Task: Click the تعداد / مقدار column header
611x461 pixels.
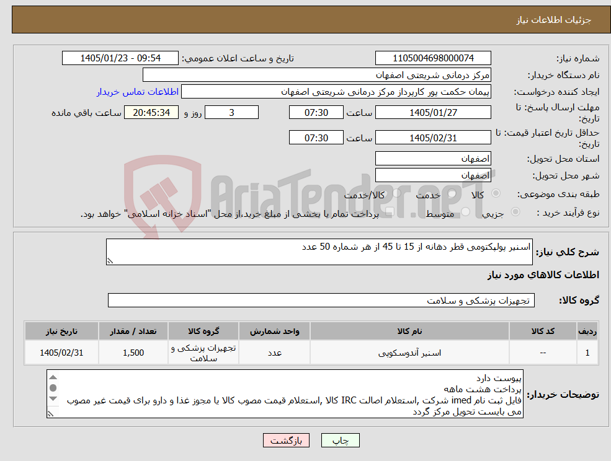Action: point(133,331)
